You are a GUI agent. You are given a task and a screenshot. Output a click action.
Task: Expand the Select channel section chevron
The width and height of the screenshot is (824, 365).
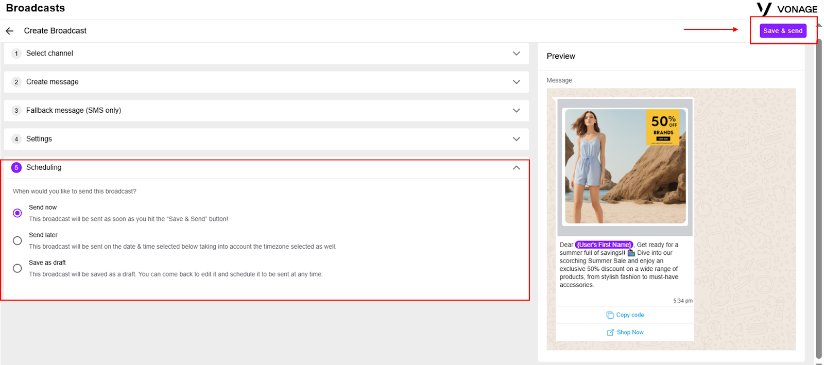tap(517, 54)
